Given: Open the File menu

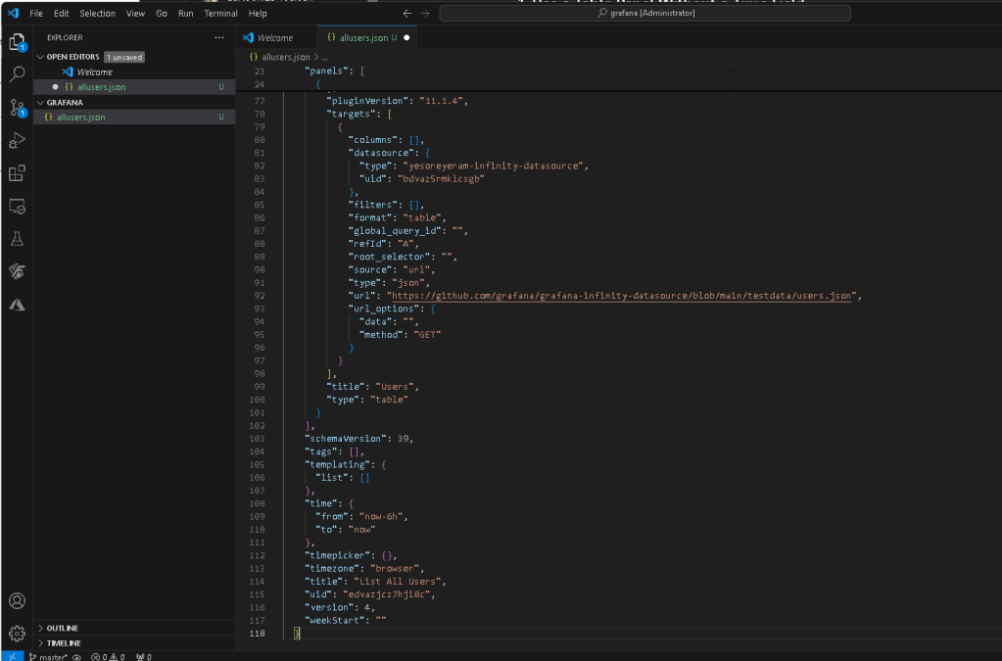Looking at the screenshot, I should 36,14.
